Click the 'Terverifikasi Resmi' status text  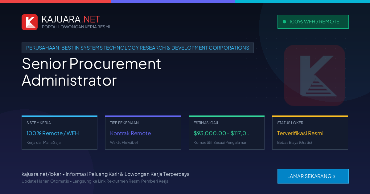click(300, 133)
